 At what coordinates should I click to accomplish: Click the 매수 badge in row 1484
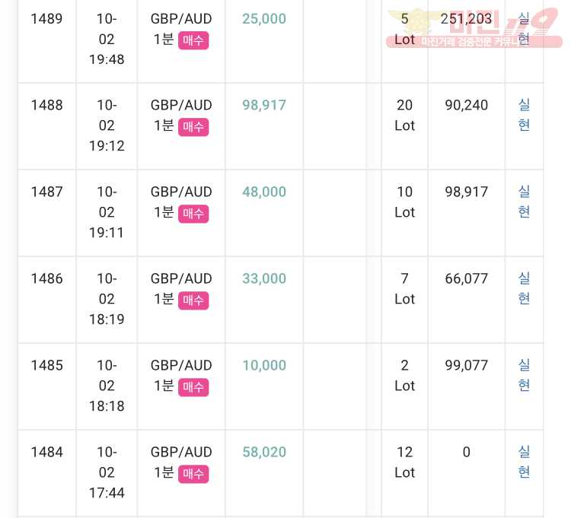(x=193, y=474)
